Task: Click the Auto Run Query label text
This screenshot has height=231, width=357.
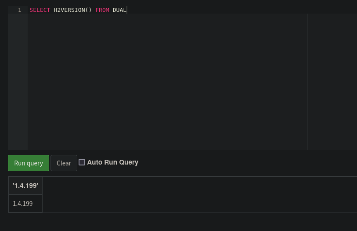Action: click(113, 162)
